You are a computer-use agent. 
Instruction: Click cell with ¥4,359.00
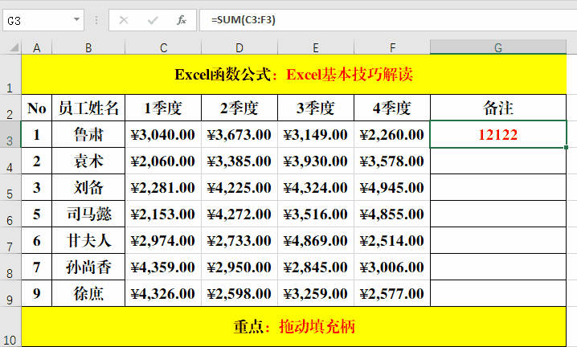tap(163, 267)
